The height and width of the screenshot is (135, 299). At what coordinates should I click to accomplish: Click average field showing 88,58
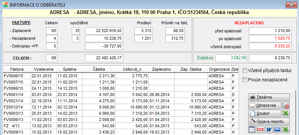tap(175, 31)
